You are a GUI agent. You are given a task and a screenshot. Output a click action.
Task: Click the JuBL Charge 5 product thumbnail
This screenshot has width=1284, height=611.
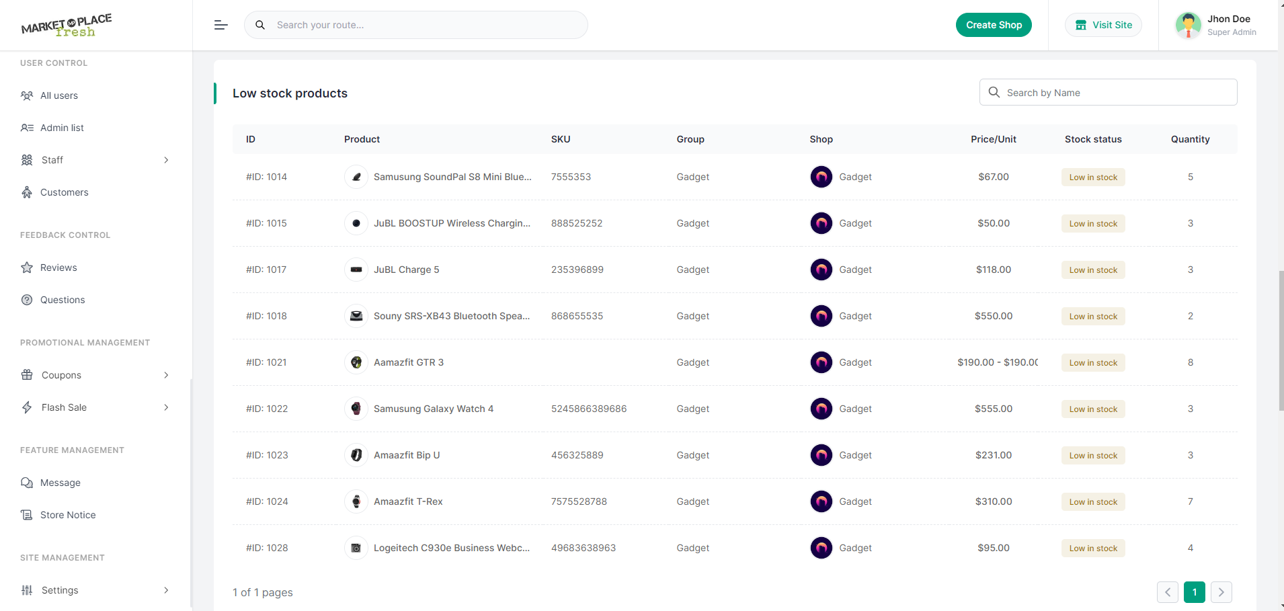click(x=356, y=270)
